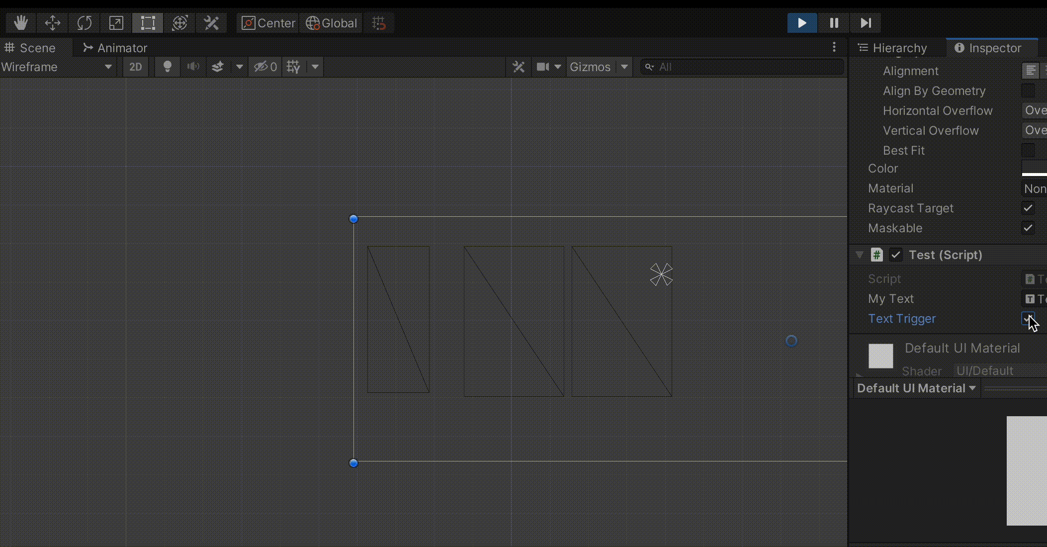Click the Pause playback button
The width and height of the screenshot is (1047, 547).
pos(834,23)
